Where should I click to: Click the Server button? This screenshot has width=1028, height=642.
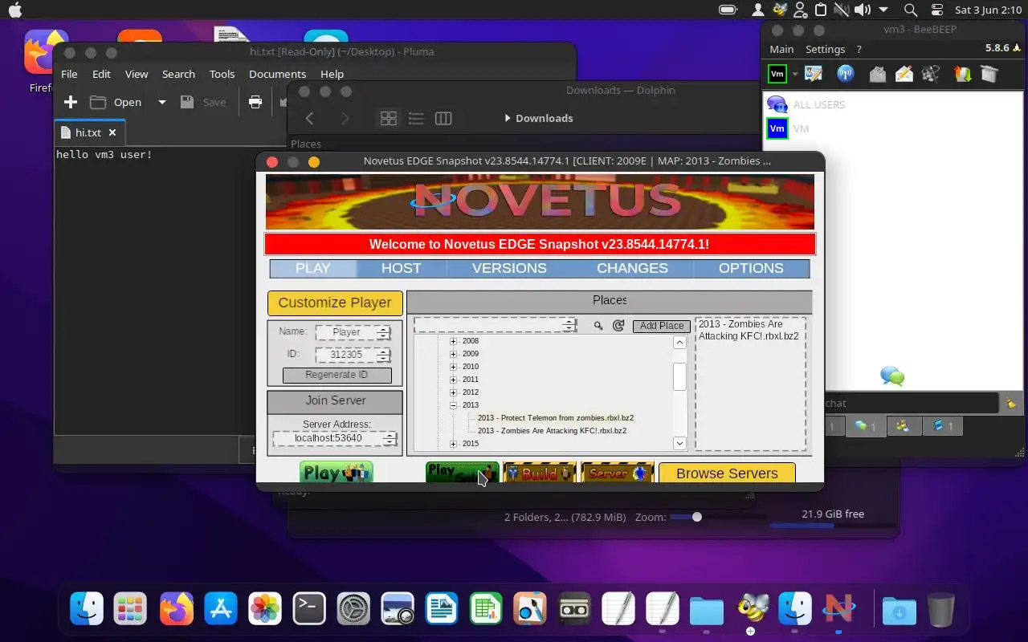tap(617, 473)
